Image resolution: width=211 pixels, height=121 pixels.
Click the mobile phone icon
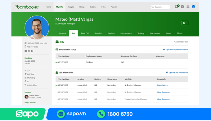[25, 47]
